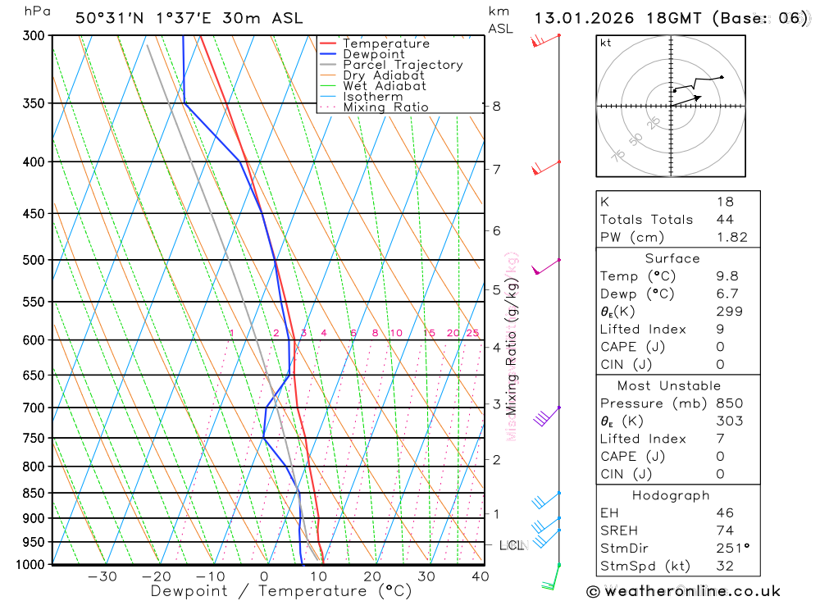Select the purple wind barb near 700 hPa
The image size is (820, 601).
click(x=545, y=417)
